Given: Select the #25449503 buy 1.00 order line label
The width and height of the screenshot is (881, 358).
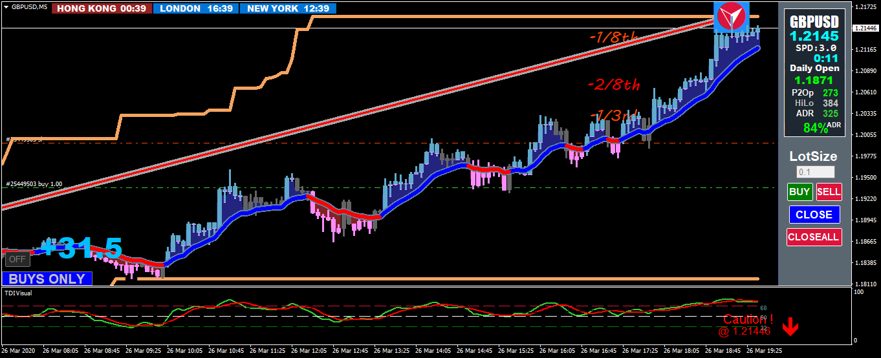Looking at the screenshot, I should click(x=34, y=184).
